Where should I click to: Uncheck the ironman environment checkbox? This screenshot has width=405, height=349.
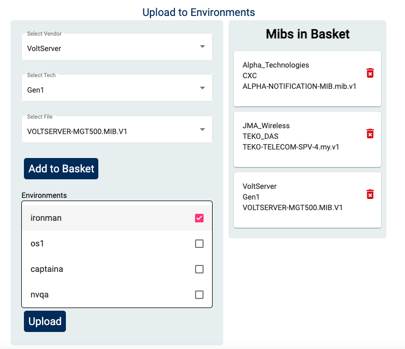[199, 218]
